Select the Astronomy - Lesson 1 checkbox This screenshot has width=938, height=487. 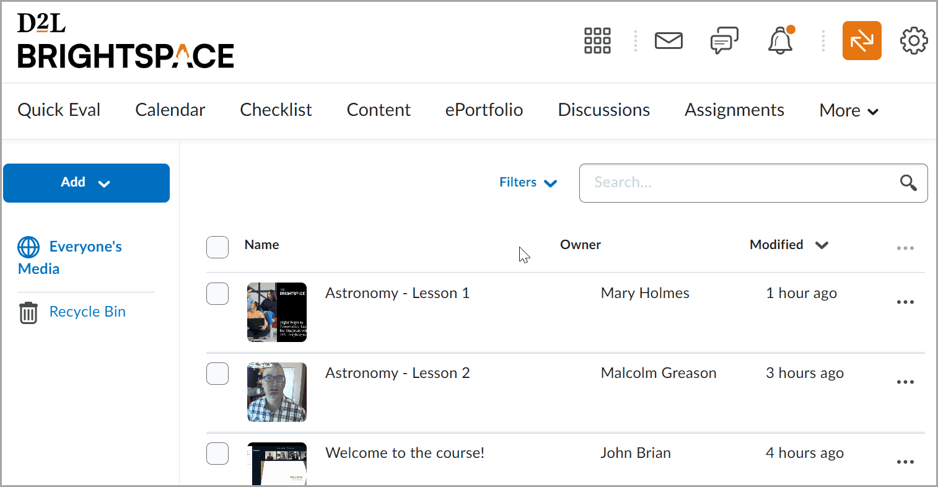217,294
